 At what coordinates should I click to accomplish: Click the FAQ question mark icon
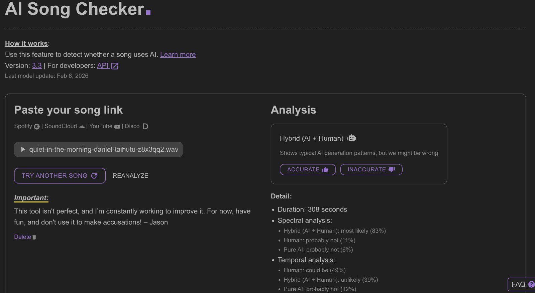click(531, 284)
